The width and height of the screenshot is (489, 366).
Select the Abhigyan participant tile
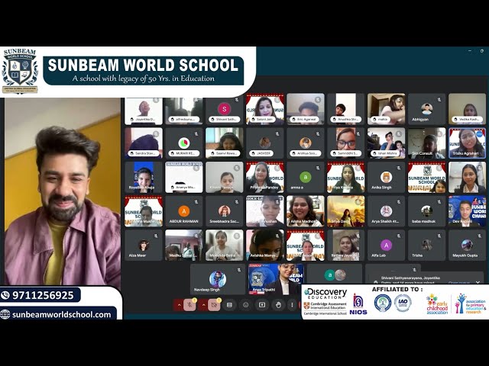(x=426, y=109)
